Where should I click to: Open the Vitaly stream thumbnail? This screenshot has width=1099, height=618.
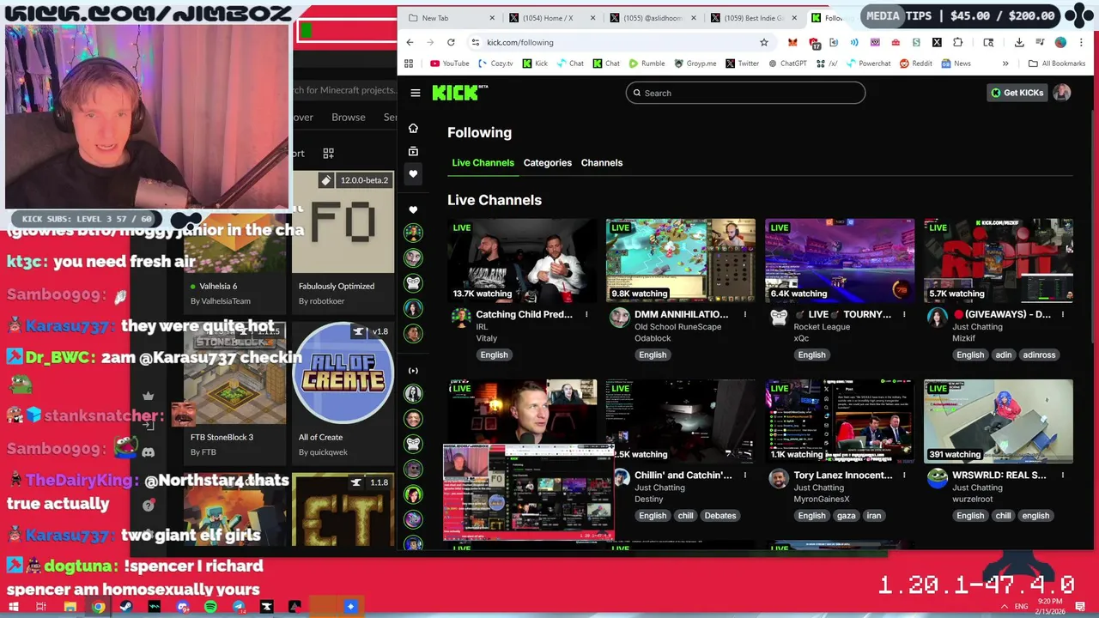point(522,260)
